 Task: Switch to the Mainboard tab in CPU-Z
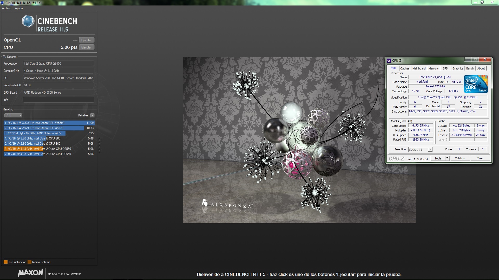[x=419, y=68]
